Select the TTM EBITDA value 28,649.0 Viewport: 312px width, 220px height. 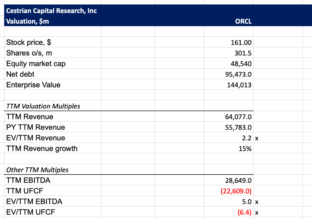(238, 180)
